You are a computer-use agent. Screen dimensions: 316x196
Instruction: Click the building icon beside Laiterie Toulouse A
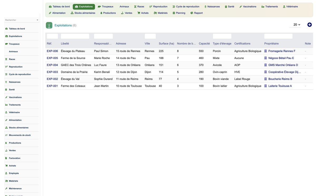tap(265, 86)
